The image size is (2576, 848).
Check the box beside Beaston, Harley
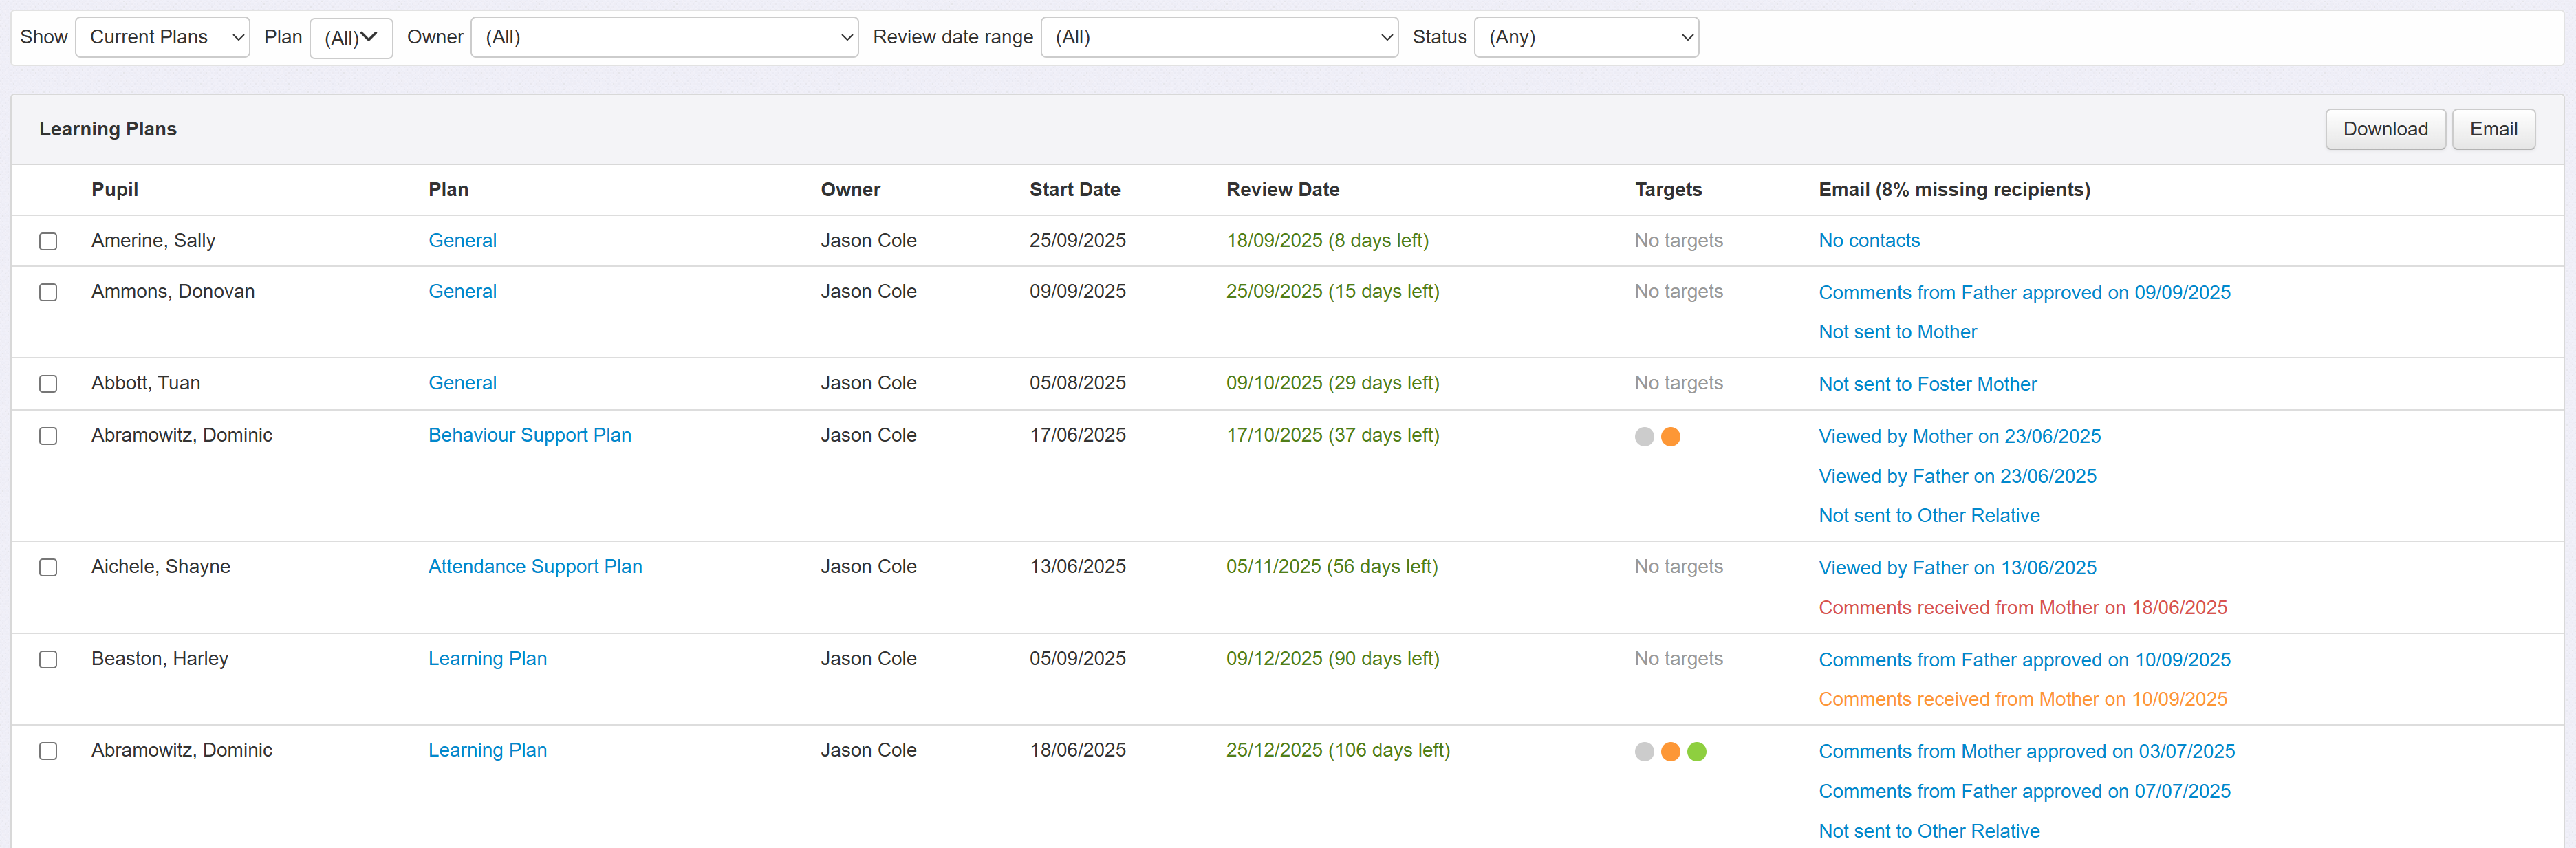(48, 660)
